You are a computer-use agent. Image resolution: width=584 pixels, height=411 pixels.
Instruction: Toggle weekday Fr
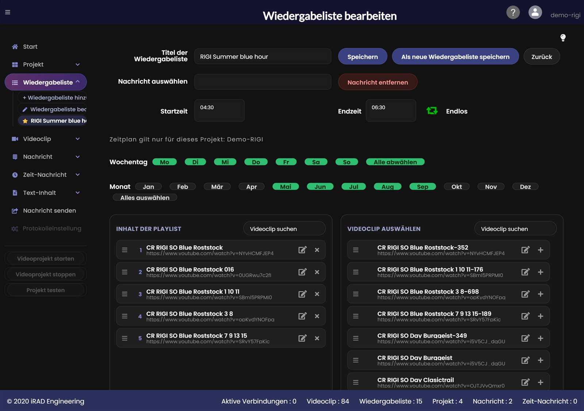point(286,162)
